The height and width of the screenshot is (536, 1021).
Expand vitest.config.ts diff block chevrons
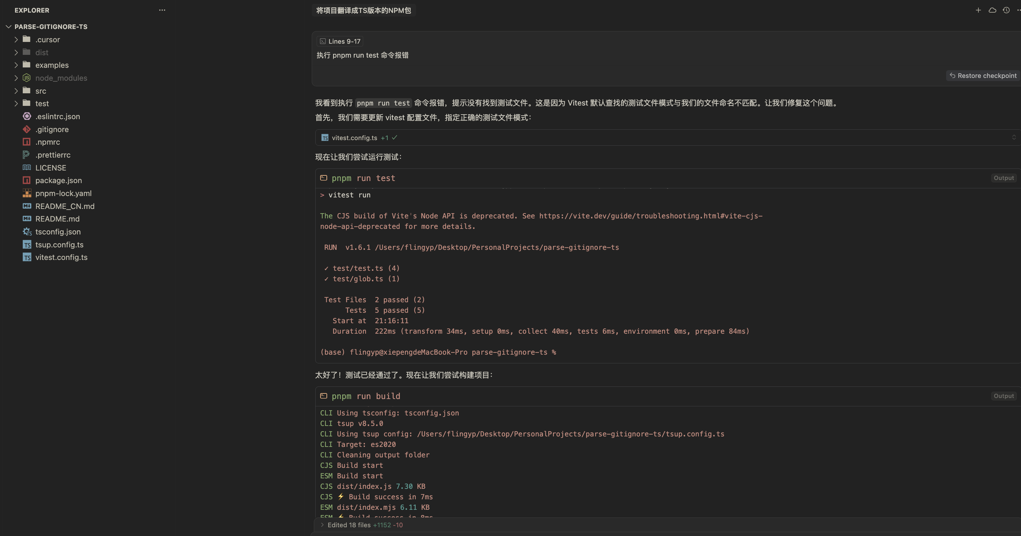point(1013,137)
